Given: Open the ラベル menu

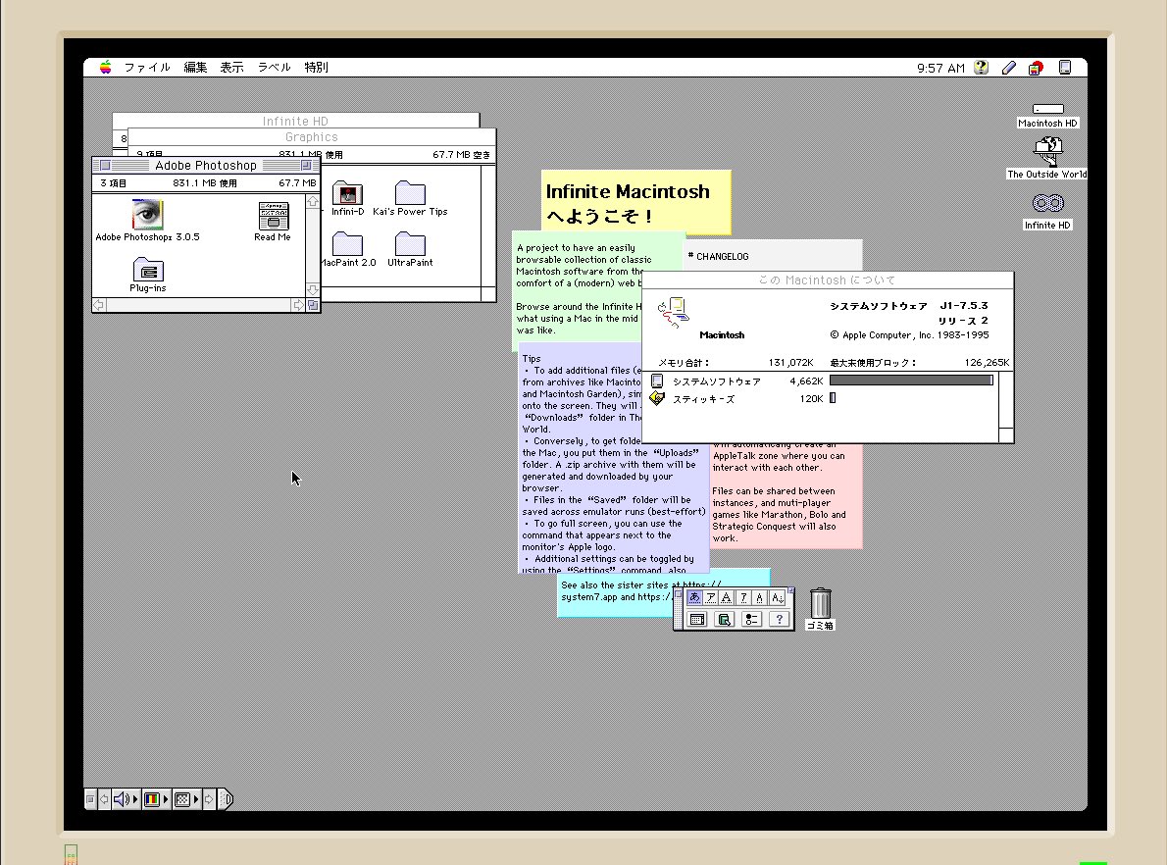Looking at the screenshot, I should click(x=274, y=67).
